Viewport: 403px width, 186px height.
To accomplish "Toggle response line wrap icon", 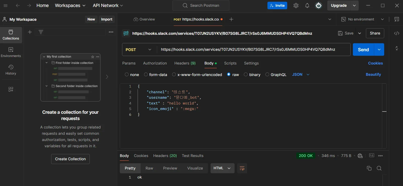I will (x=242, y=168).
